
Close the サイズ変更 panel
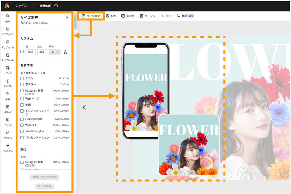pos(67,17)
